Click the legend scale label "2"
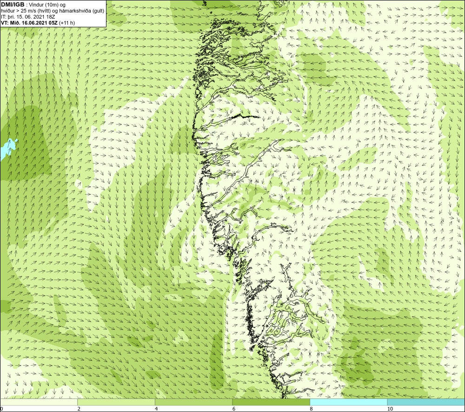 [79, 409]
